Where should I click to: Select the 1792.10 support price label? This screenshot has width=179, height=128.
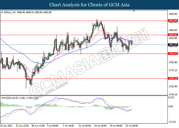tap(173, 54)
